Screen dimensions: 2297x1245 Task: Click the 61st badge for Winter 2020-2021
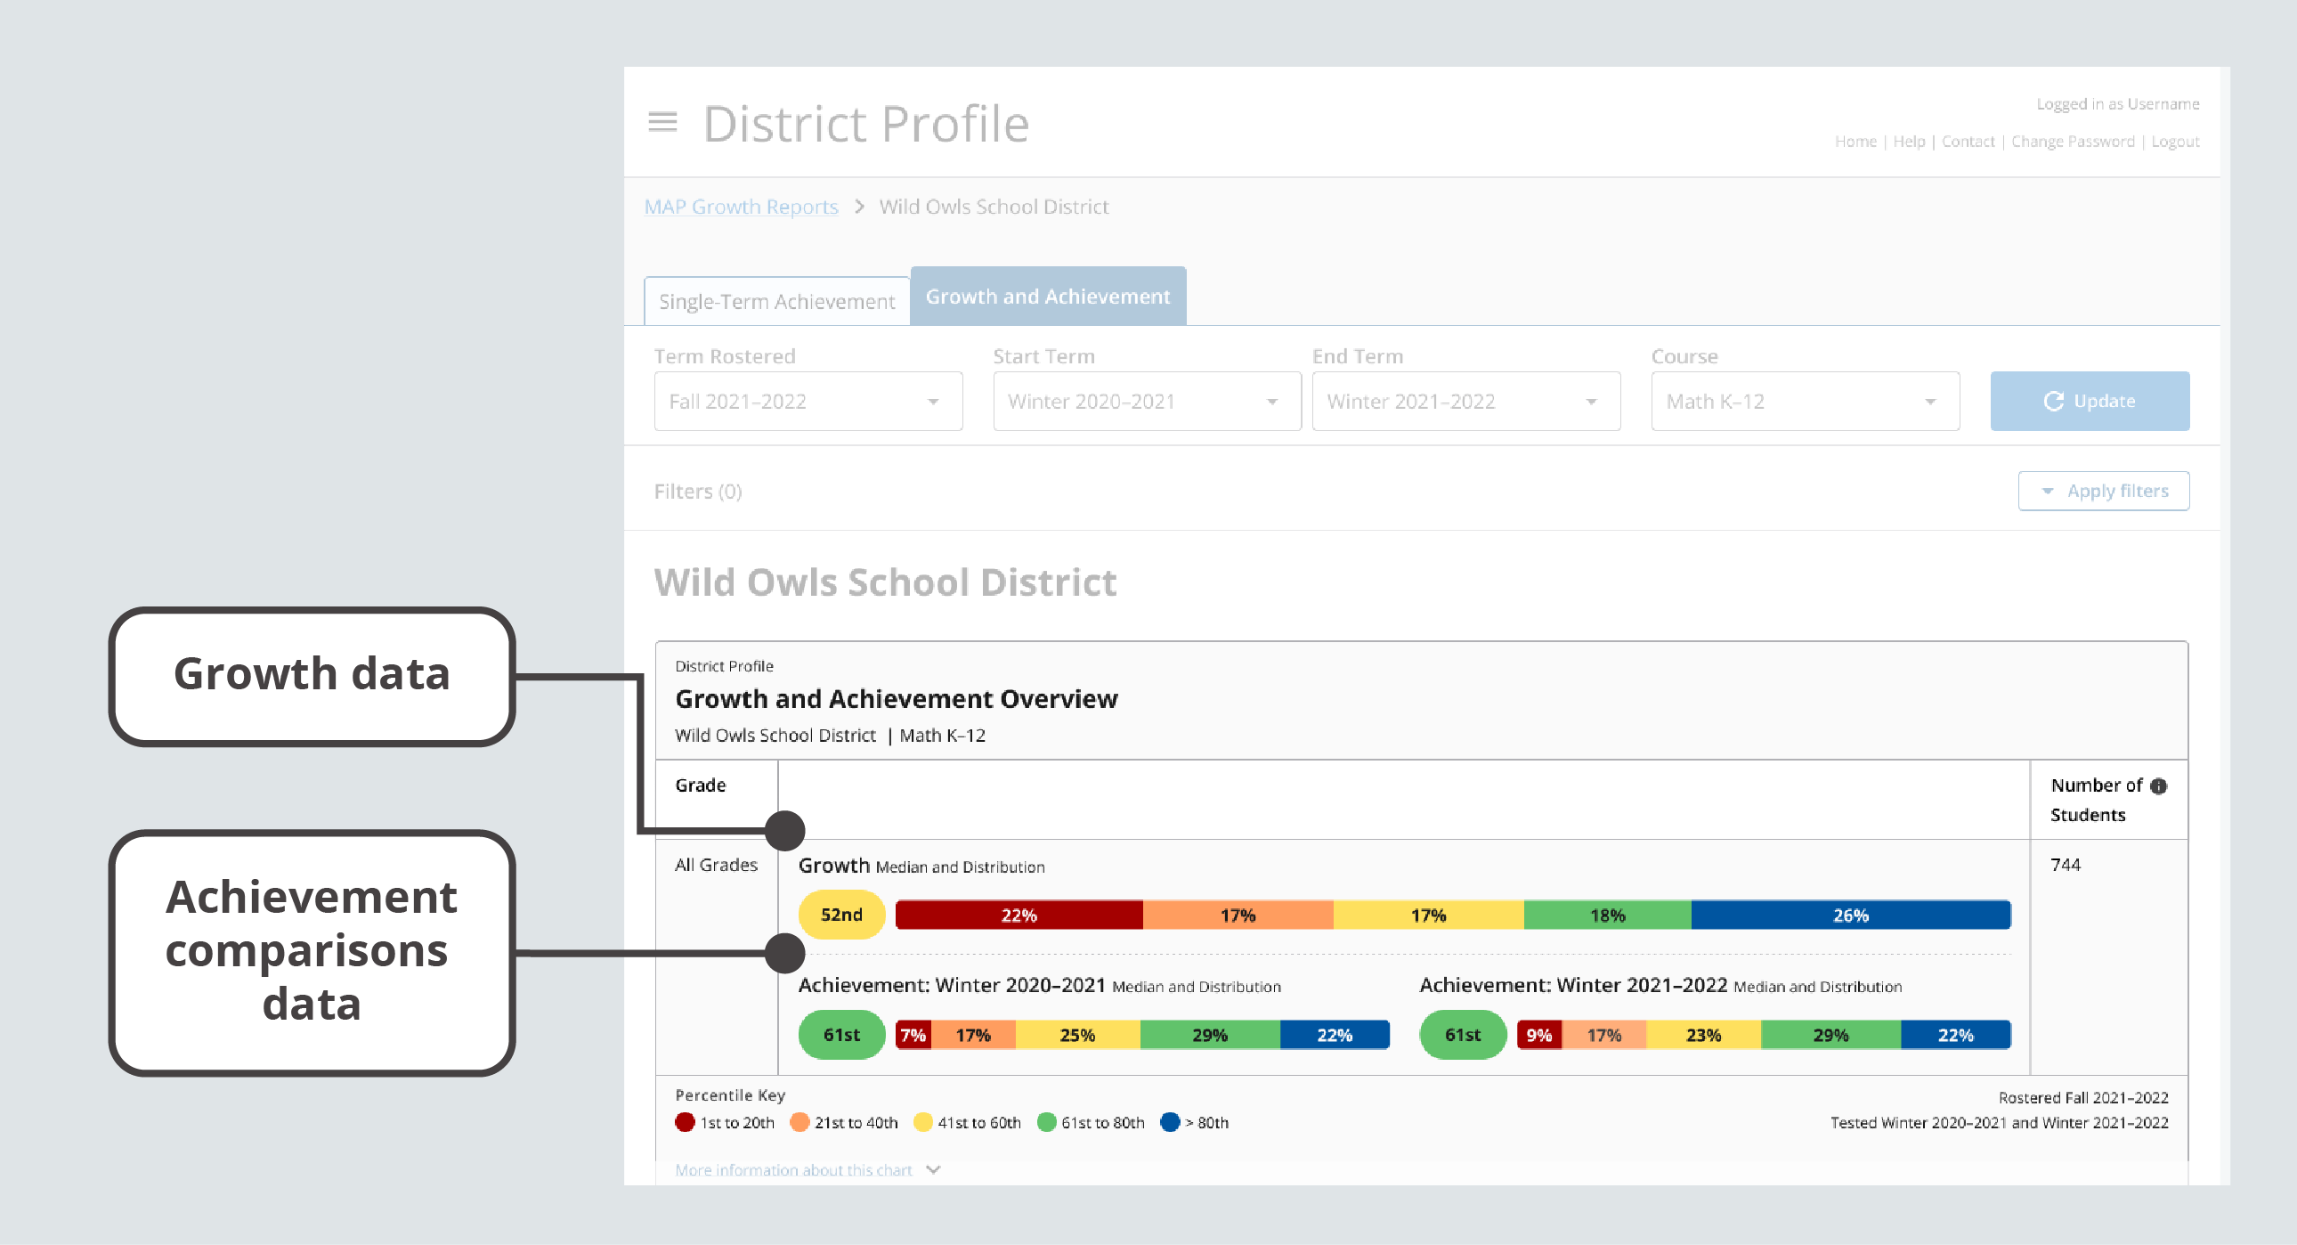coord(840,1035)
